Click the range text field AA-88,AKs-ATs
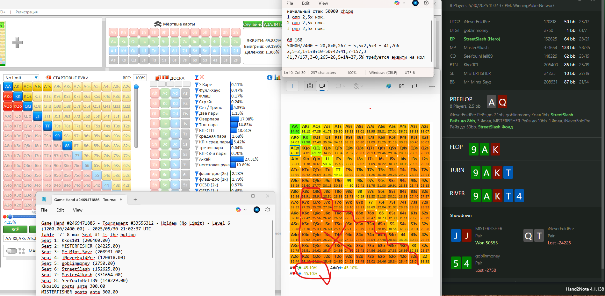Viewport: 605px width, 296px height. point(20,238)
